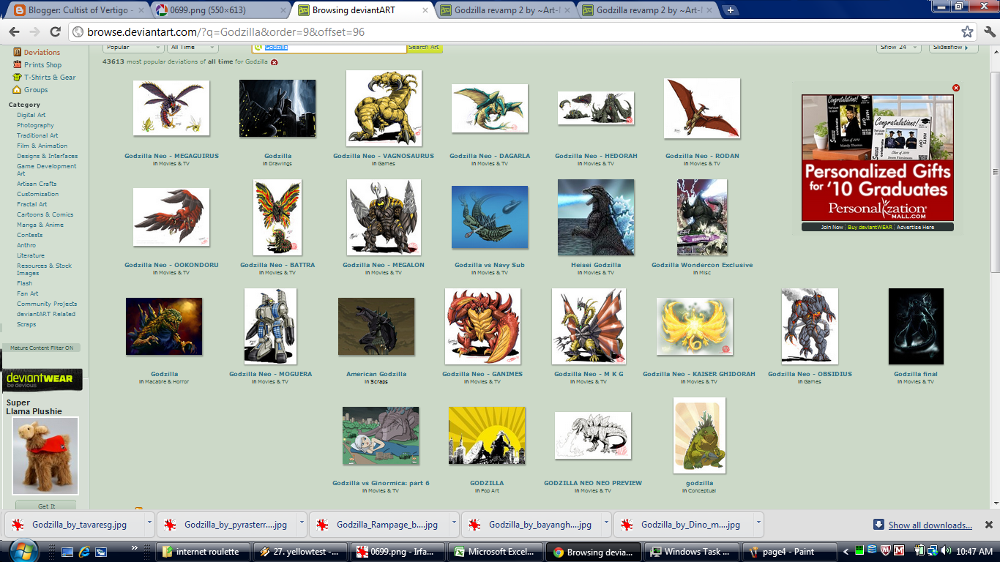Click the Godzilla search input field
This screenshot has height=562, width=1000.
point(329,48)
